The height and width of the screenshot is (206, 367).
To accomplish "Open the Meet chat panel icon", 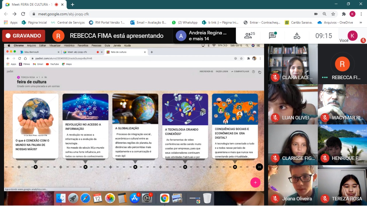I will (x=272, y=36).
